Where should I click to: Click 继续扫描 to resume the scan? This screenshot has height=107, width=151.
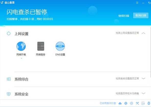tap(124, 16)
